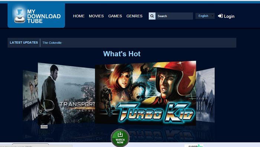Click the language dropdown arrow
This screenshot has width=260, height=147.
[212, 16]
